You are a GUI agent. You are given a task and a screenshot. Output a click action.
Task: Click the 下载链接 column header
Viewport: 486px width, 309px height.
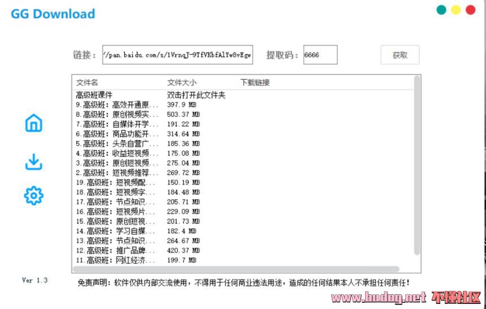[255, 83]
